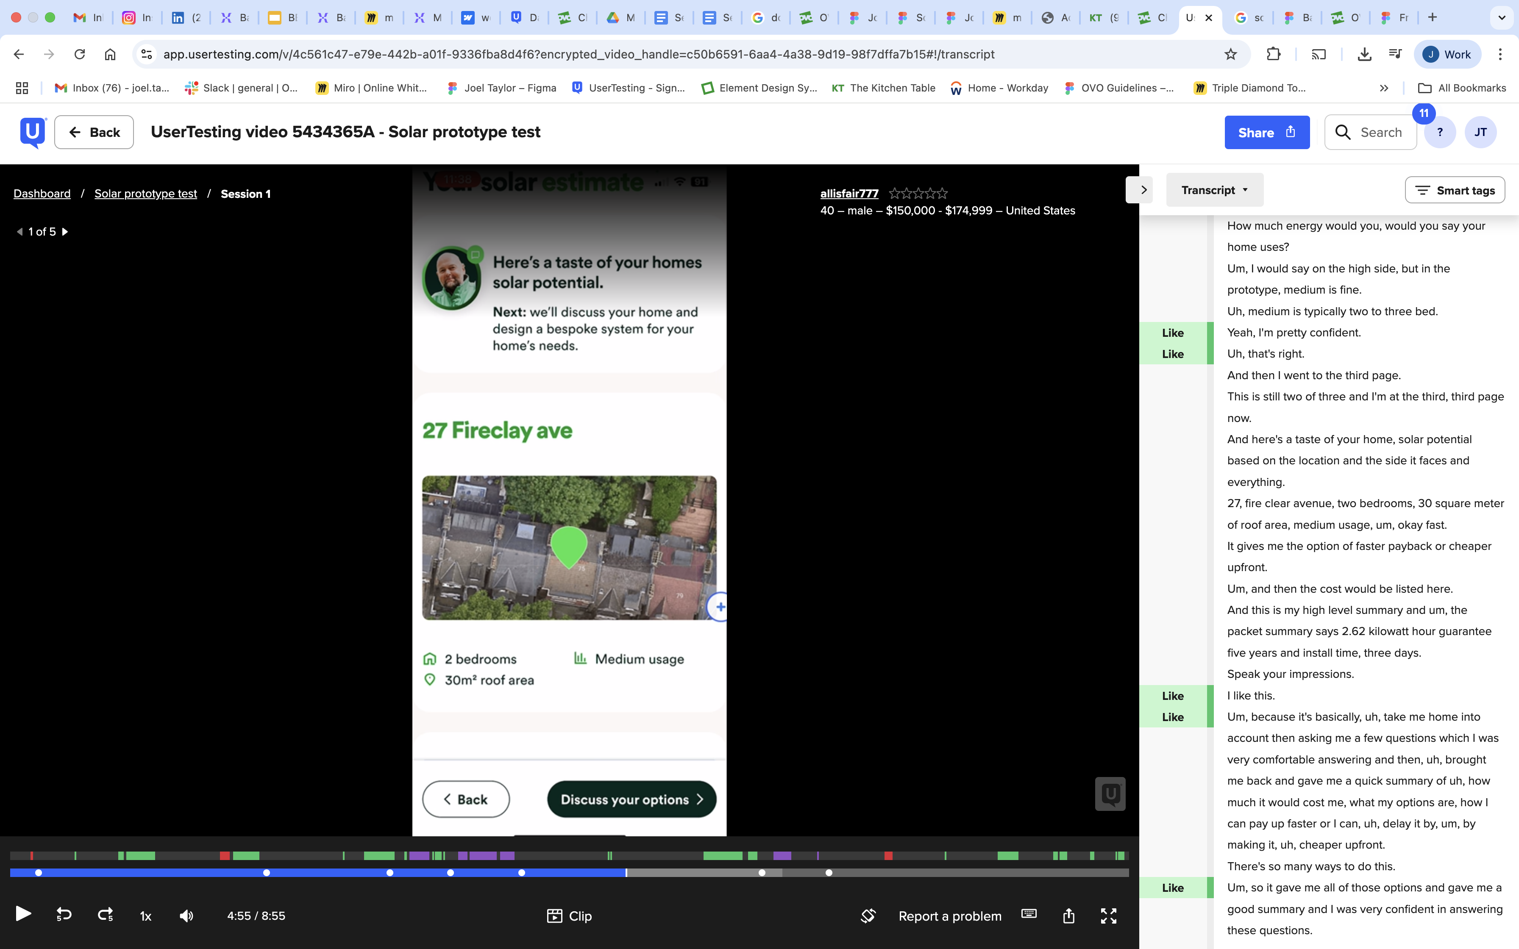Rotate the video orientation
The width and height of the screenshot is (1519, 949).
click(868, 916)
